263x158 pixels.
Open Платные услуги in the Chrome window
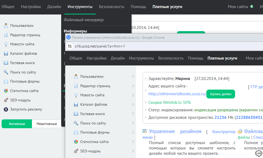222,58
